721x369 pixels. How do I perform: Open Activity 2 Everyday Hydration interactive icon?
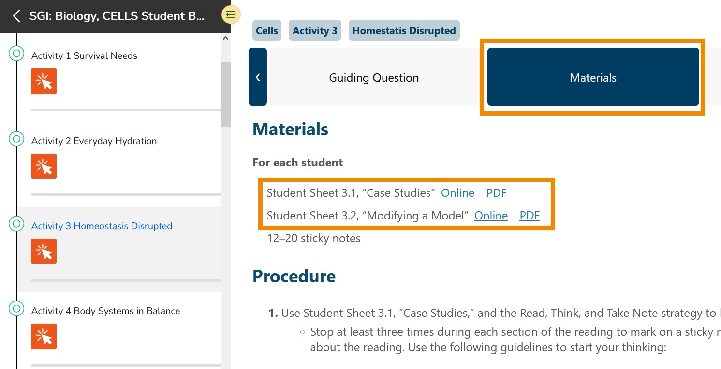44,166
